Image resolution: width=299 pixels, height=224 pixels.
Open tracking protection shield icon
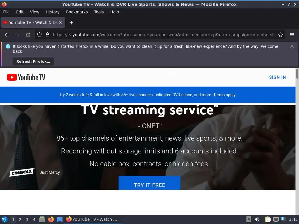click(39, 35)
